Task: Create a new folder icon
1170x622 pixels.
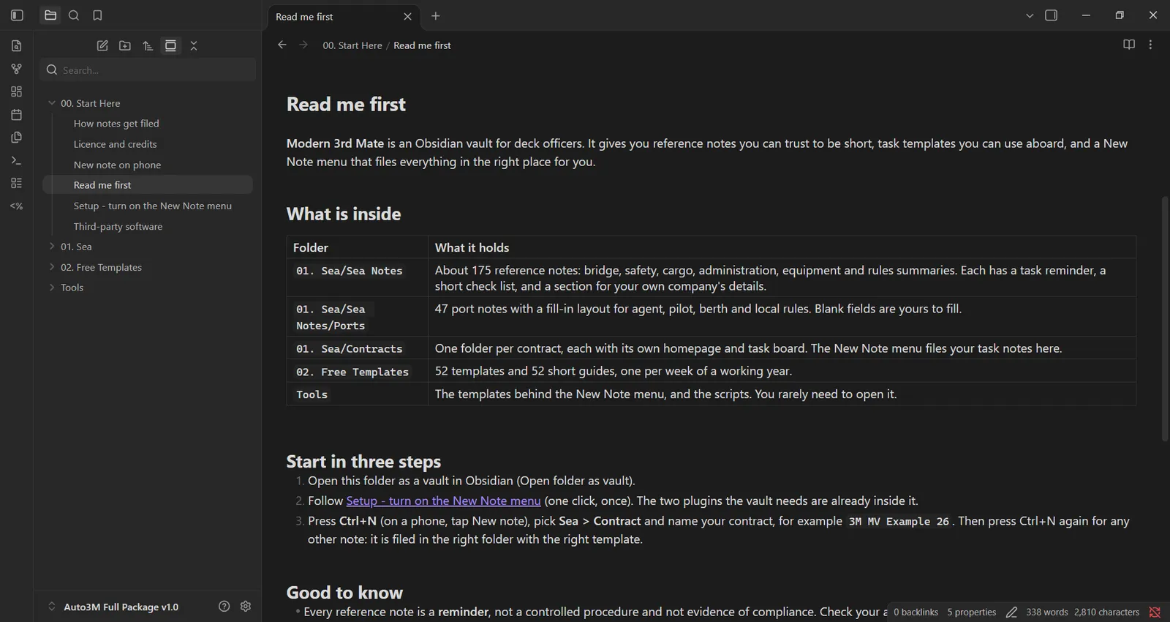Action: 125,45
